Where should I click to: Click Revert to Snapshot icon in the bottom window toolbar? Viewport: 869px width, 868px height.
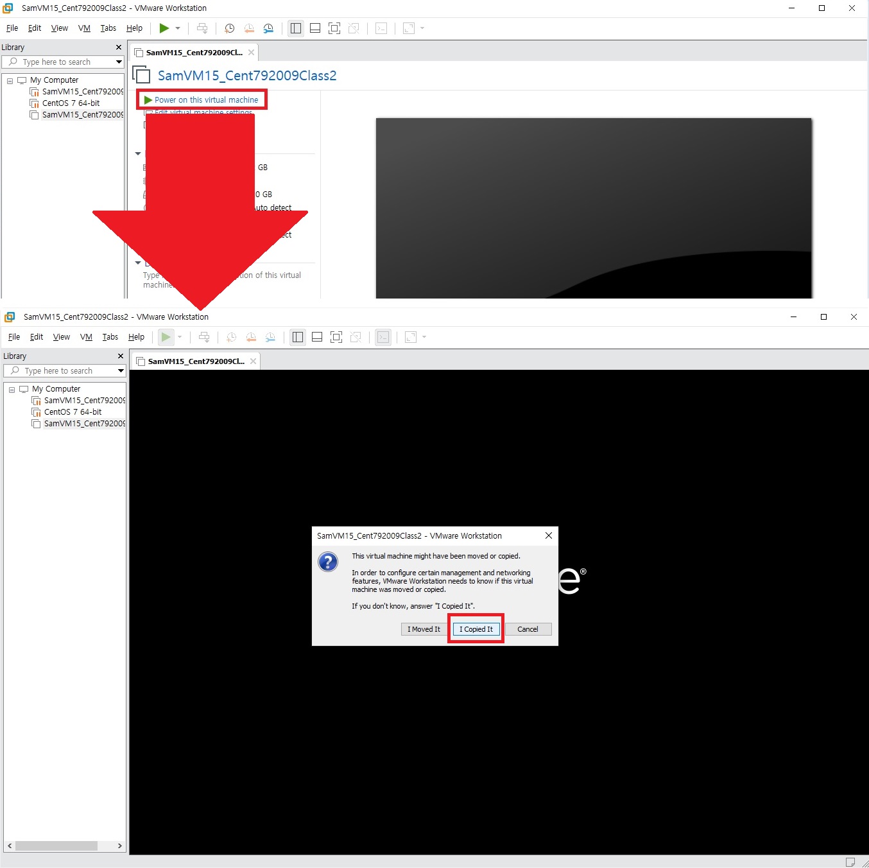(251, 337)
